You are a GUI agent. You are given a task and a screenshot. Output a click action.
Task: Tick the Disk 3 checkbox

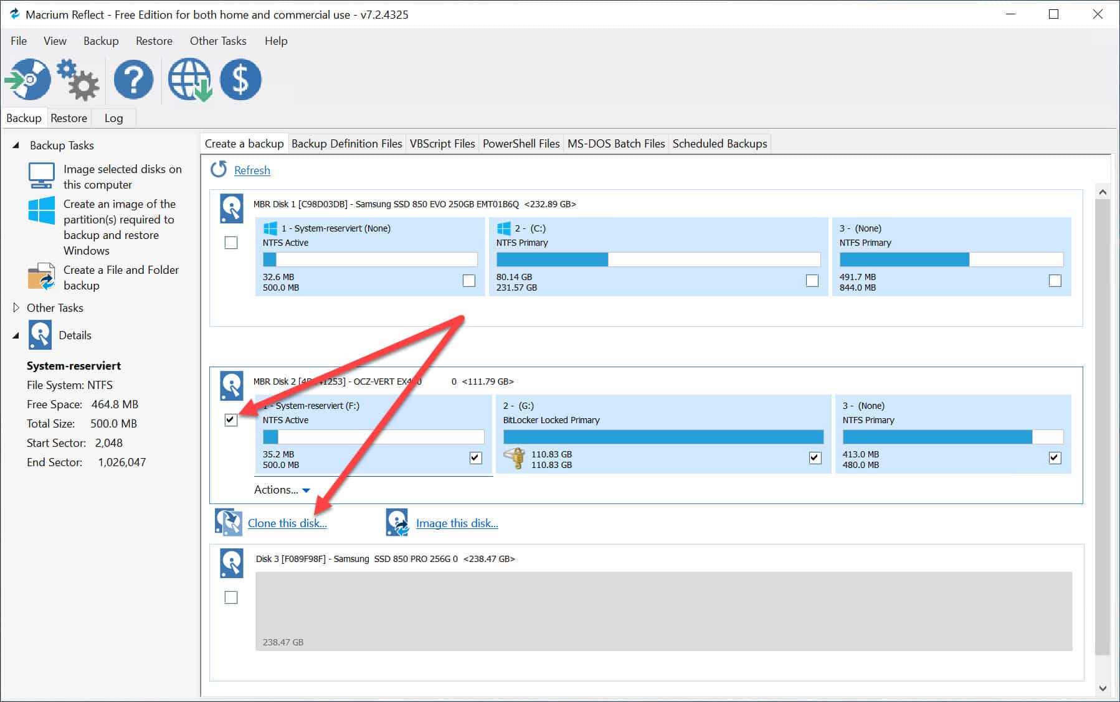(x=231, y=597)
